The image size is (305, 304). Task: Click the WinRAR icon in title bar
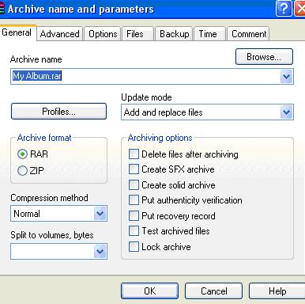(2, 9)
